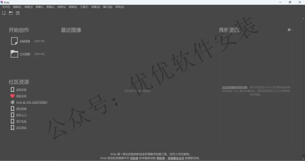This screenshot has height=161, width=305.
Task: Click the new document toolbar icon
Action: point(4,13)
